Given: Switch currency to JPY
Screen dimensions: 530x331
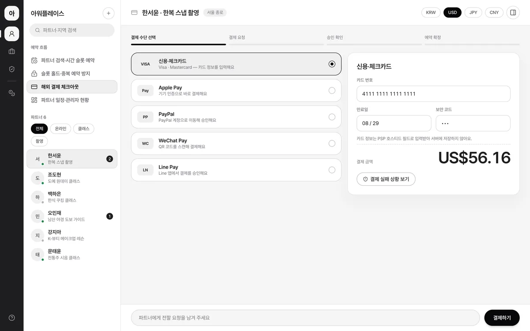Looking at the screenshot, I should click(x=473, y=12).
